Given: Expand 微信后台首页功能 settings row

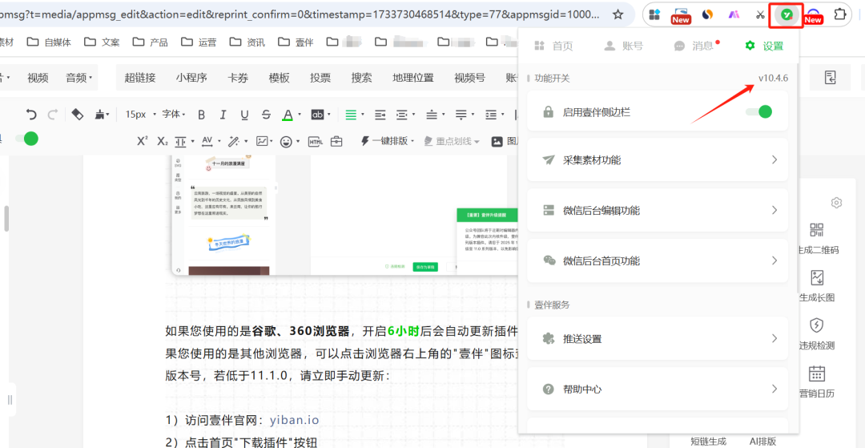Looking at the screenshot, I should 657,260.
